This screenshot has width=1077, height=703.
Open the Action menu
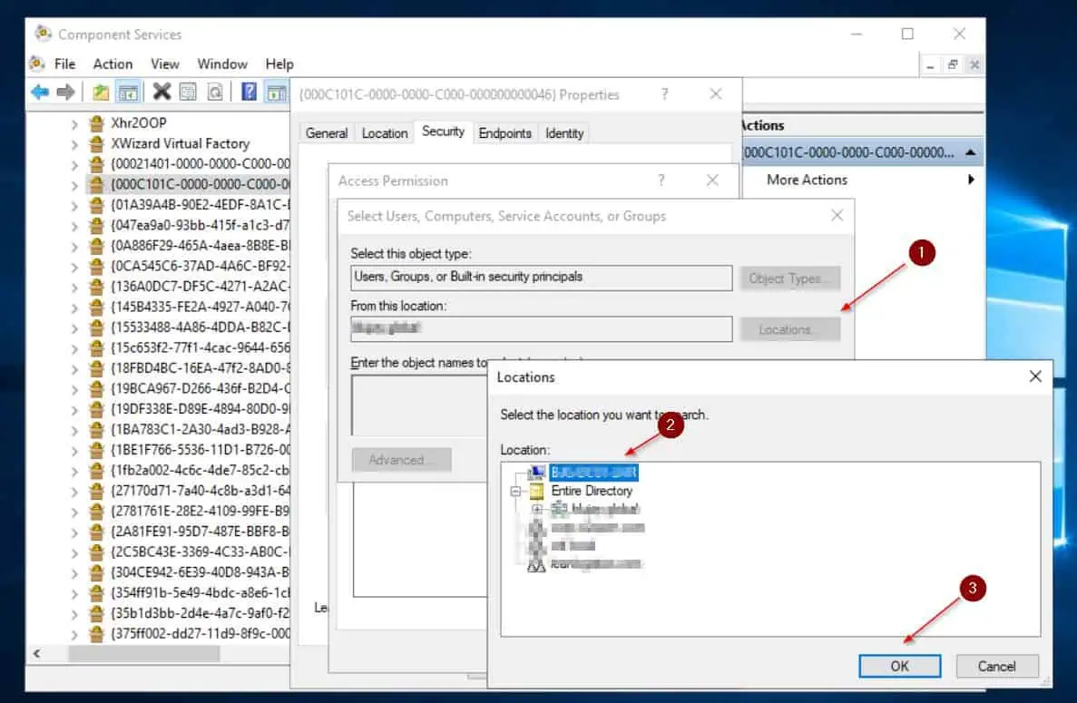[x=113, y=63]
